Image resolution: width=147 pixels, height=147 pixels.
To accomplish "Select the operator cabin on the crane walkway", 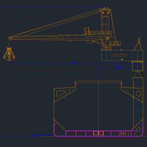I will pyautogui.click(x=86, y=31).
